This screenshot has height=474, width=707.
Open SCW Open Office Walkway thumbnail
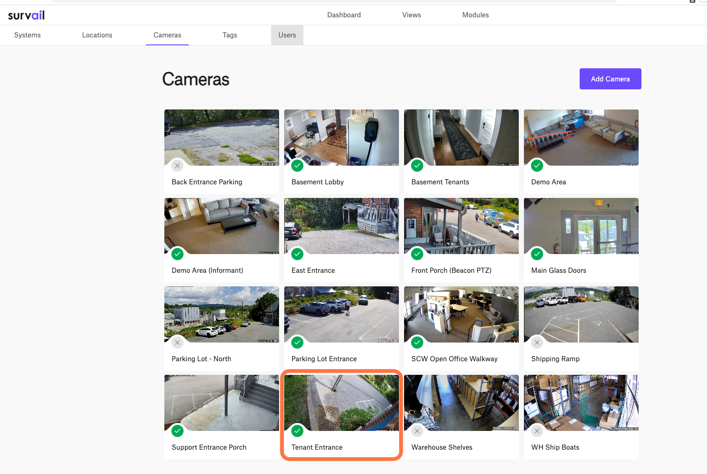point(461,314)
